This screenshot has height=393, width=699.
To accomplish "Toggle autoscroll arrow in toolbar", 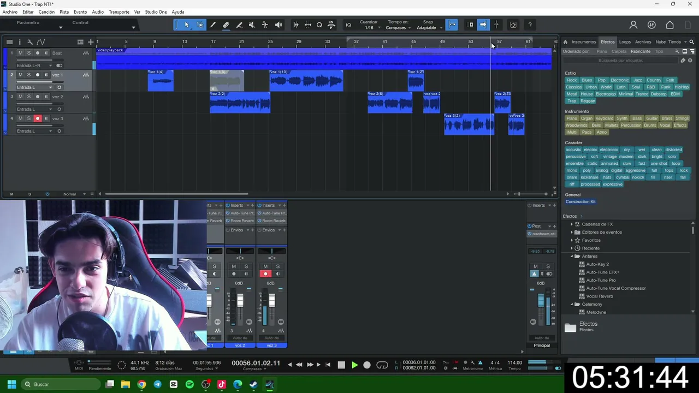I will point(483,25).
